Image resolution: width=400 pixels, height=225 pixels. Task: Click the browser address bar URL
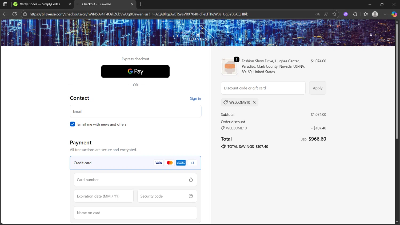139,14
